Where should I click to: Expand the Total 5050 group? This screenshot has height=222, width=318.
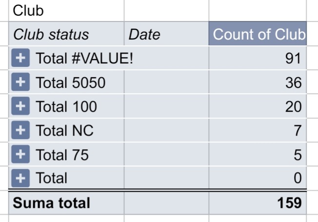coord(20,82)
